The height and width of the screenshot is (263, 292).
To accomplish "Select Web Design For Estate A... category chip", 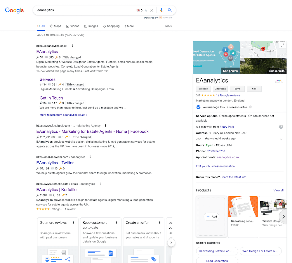I will pos(260,251).
